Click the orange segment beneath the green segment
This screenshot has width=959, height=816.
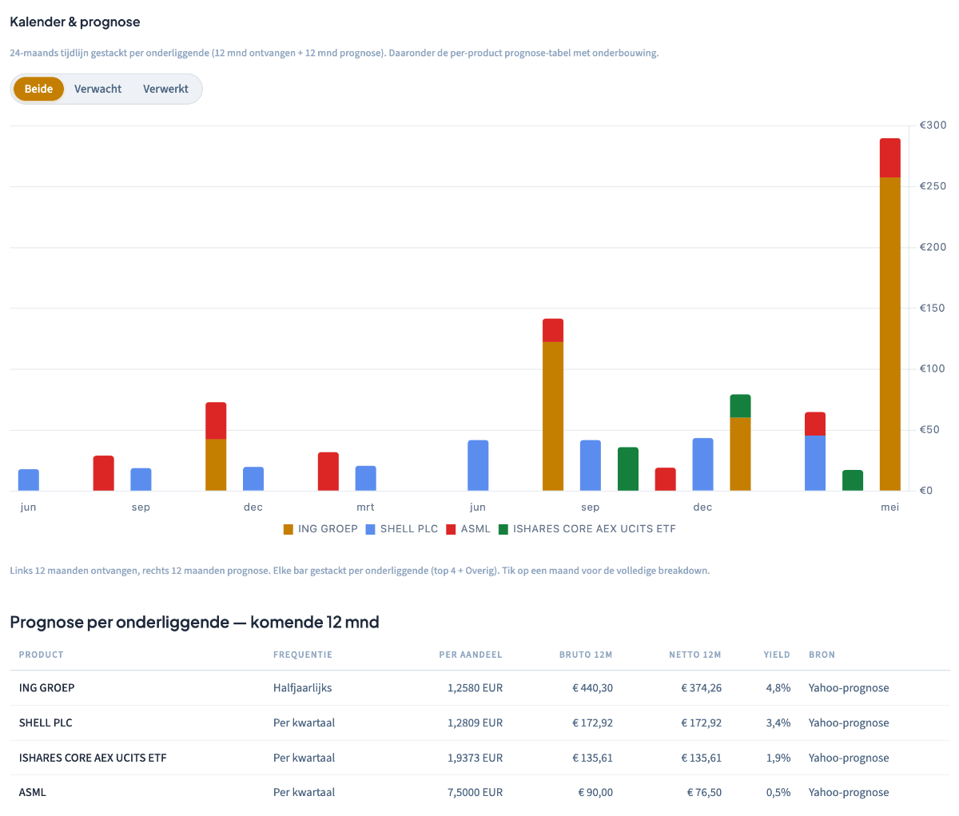point(740,454)
